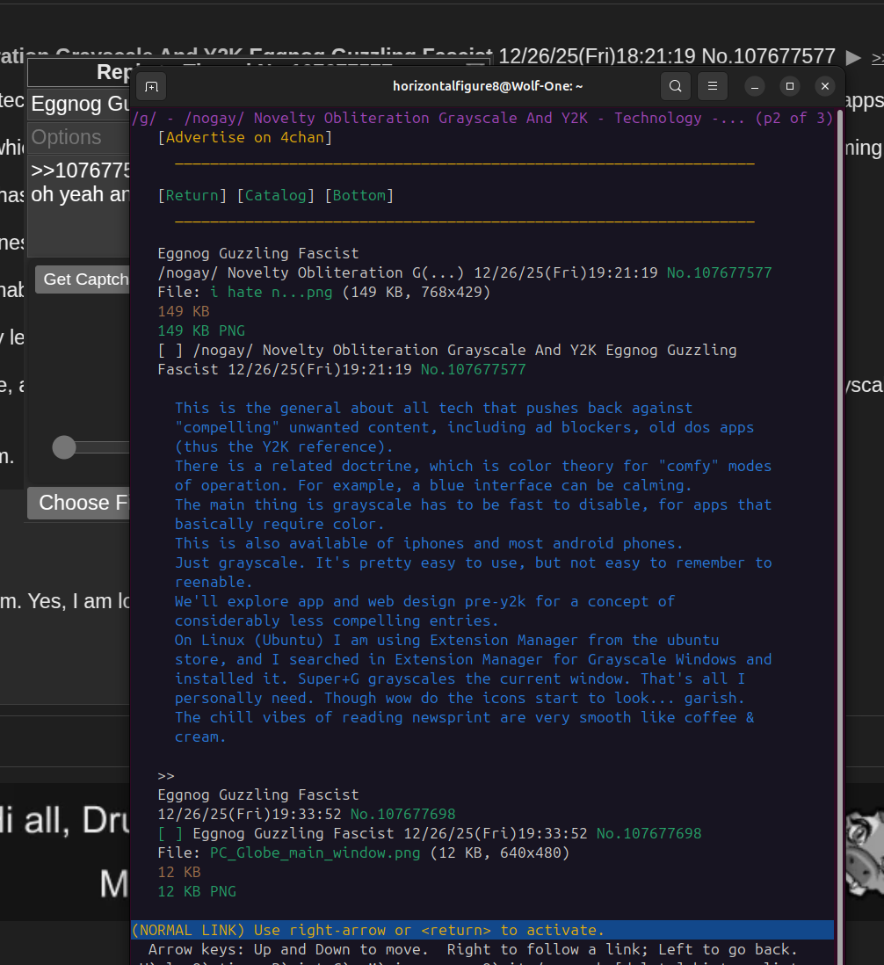The width and height of the screenshot is (884, 965).
Task: Maximize the terminal window
Action: tap(790, 86)
